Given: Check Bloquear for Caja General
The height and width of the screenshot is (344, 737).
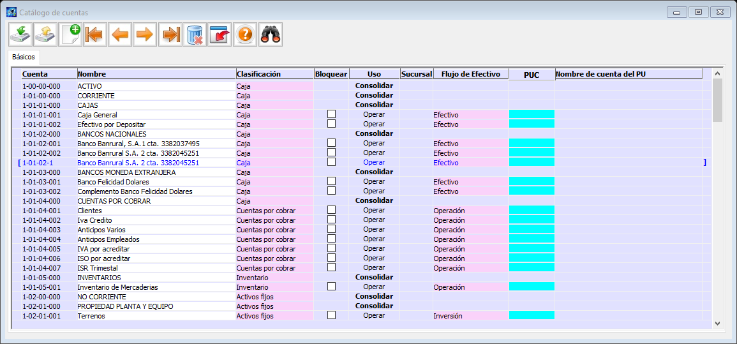Looking at the screenshot, I should point(331,114).
